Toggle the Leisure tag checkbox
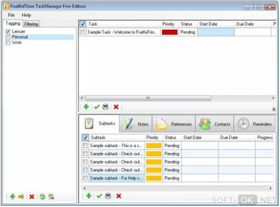The height and width of the screenshot is (207, 280). tap(8, 32)
